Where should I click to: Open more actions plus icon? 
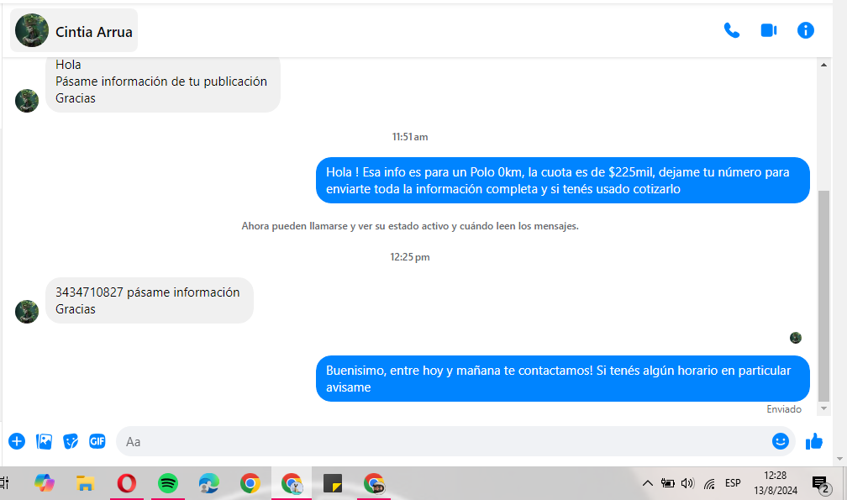17,441
